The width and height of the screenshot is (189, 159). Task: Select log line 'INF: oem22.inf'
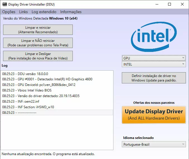tap(57, 101)
